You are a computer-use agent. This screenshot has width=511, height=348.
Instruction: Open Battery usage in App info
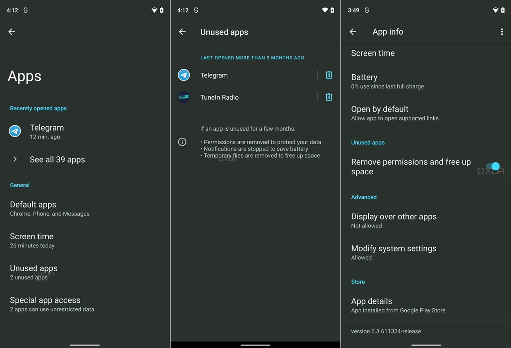(387, 81)
